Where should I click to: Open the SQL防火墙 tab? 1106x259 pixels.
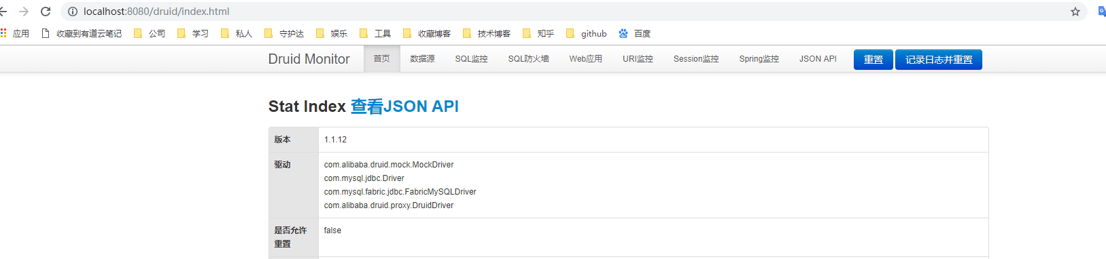(x=529, y=59)
